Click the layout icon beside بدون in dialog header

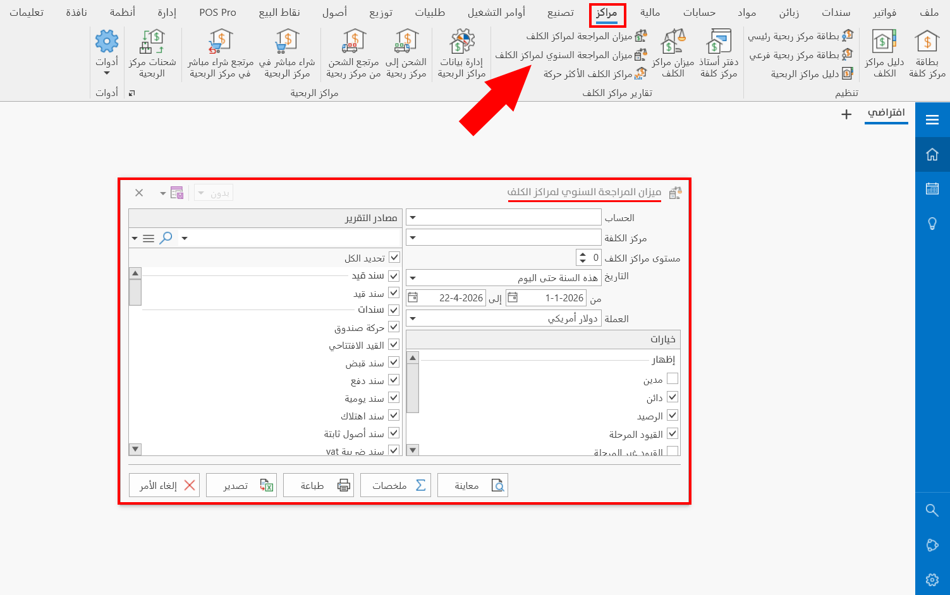point(177,193)
